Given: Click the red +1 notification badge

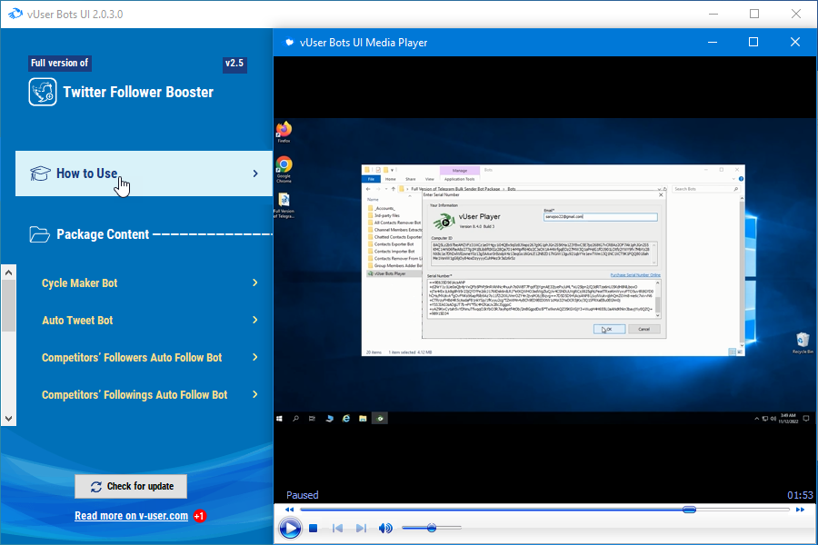Looking at the screenshot, I should [200, 516].
